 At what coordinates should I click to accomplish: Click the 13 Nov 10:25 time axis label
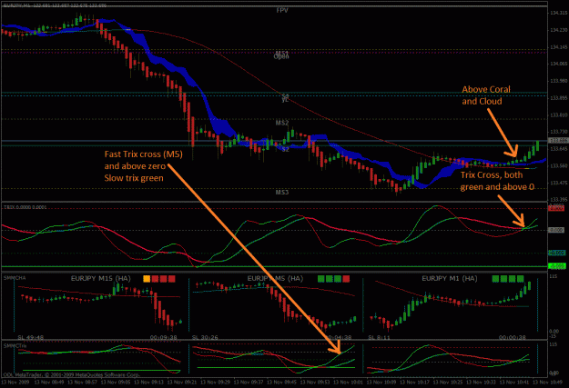[x=448, y=383]
